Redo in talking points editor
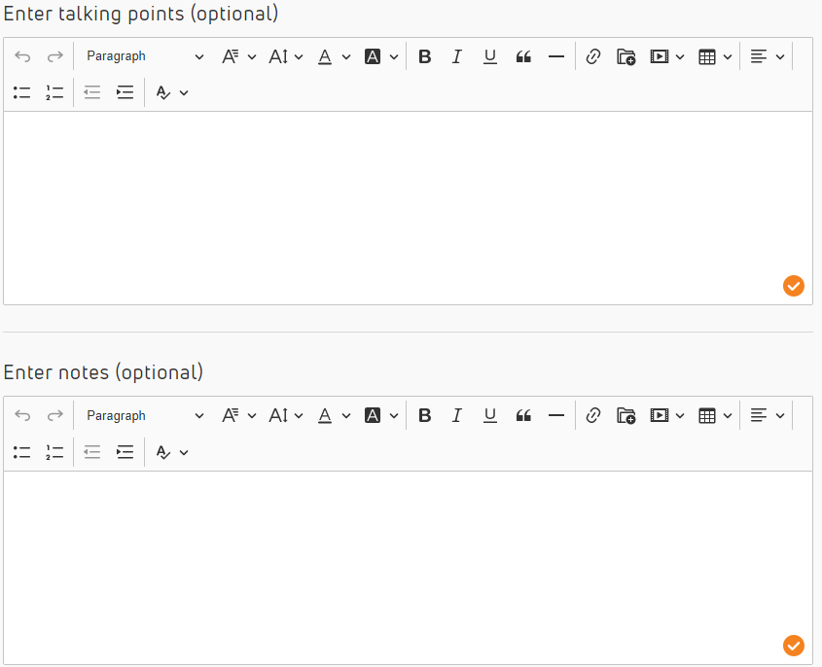The image size is (822, 667). 55,56
